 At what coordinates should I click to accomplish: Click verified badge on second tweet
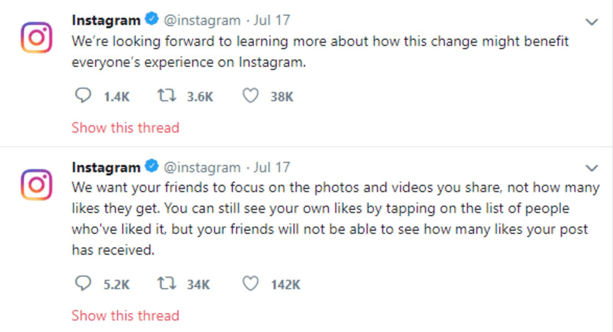(x=152, y=166)
